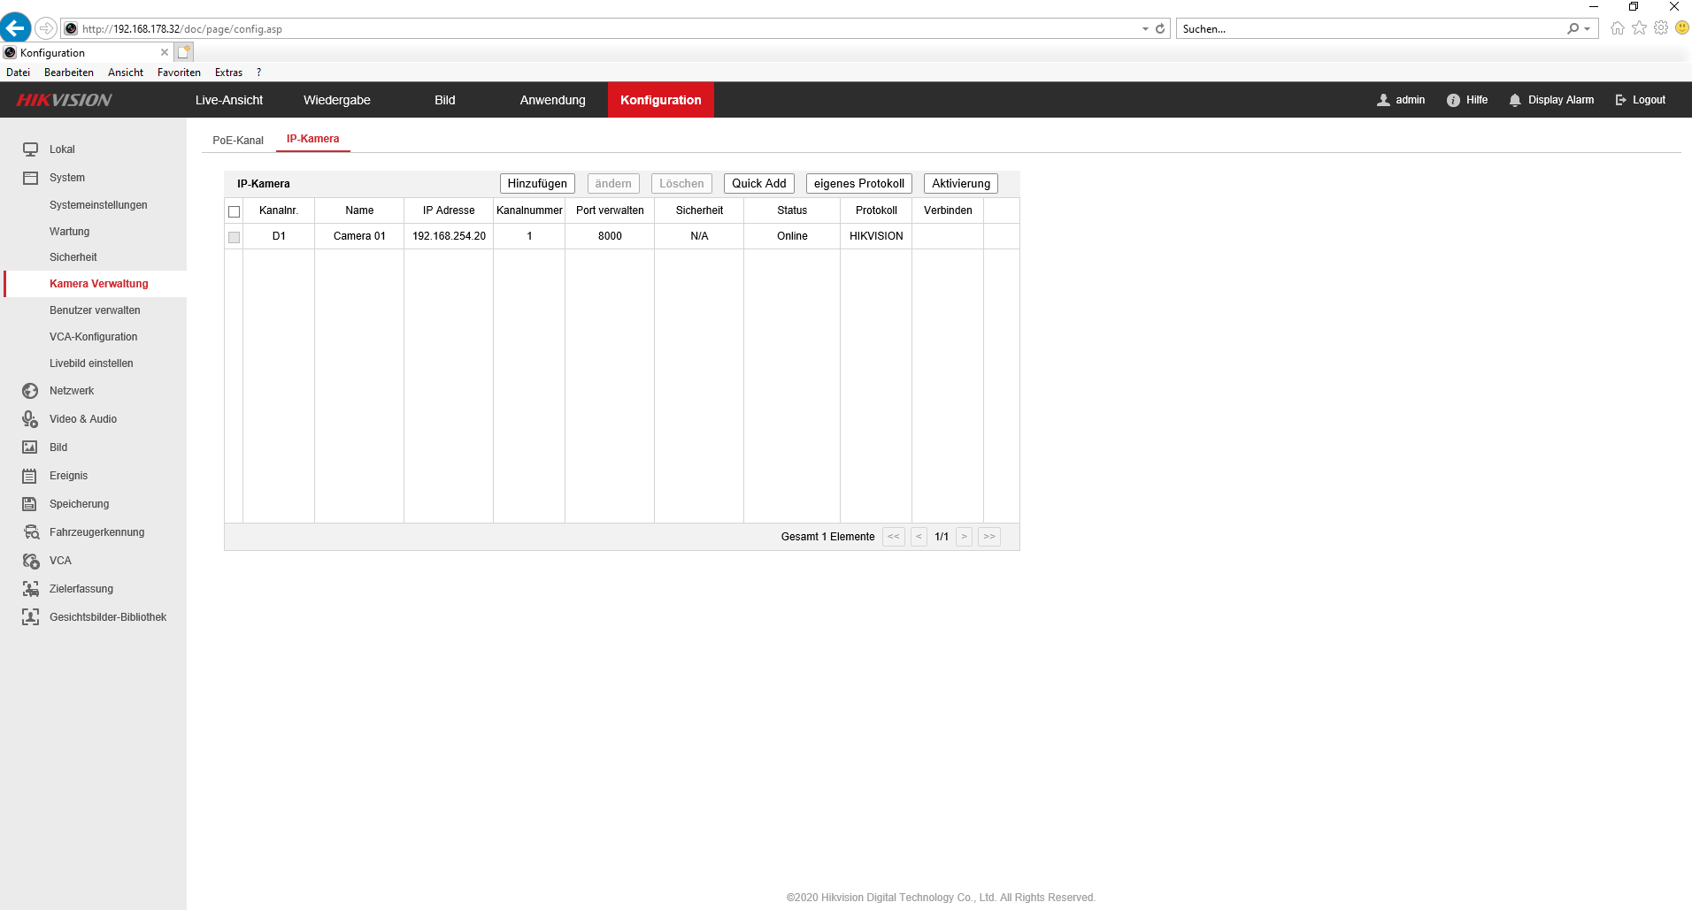Click the Zielerfassung target capture icon
This screenshot has width=1692, height=910.
click(x=30, y=589)
